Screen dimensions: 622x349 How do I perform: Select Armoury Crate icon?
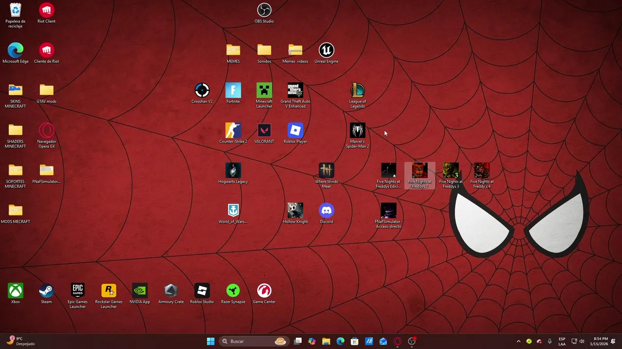(171, 294)
